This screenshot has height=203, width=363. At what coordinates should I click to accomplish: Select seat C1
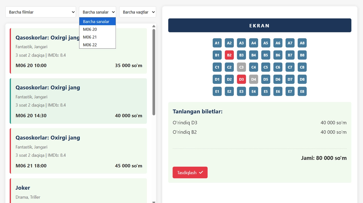[217, 67]
